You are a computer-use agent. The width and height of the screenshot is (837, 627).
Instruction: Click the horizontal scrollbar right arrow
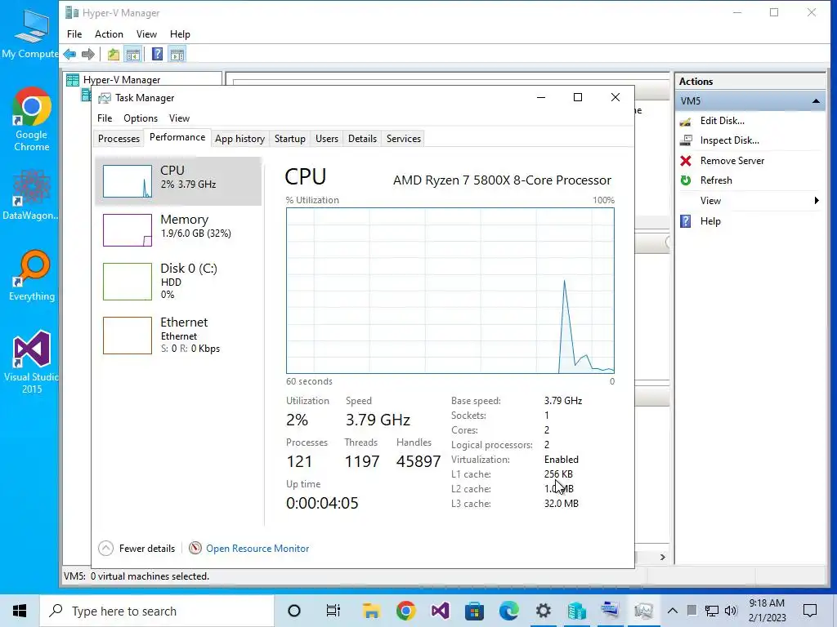(x=662, y=557)
